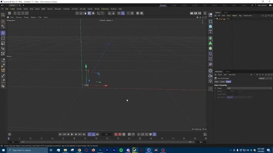Open the Extensions menu
273x153 pixels.
tap(105, 9)
